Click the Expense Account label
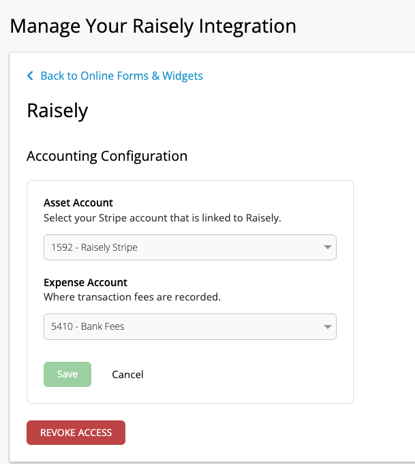 click(85, 282)
